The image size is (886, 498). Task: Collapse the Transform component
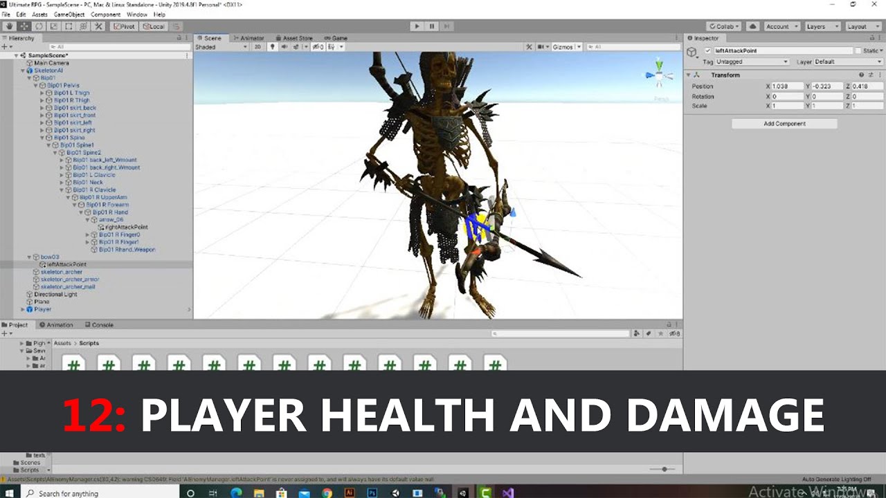tap(689, 75)
